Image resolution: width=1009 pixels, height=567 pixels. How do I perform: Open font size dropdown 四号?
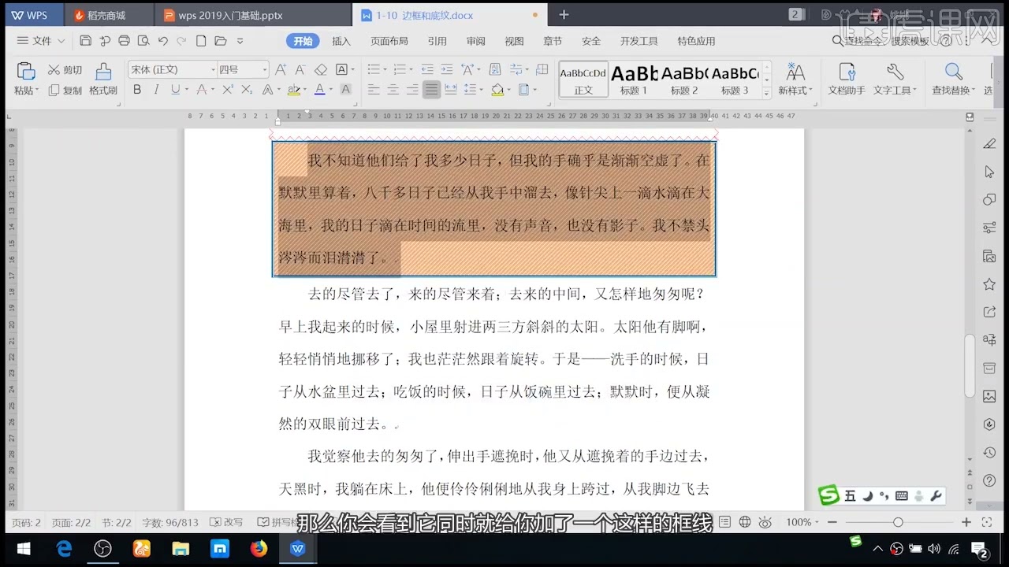click(265, 69)
